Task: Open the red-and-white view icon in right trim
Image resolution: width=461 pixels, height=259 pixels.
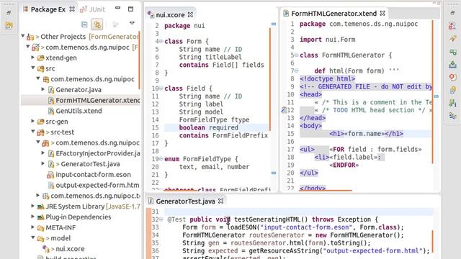Action: [x=452, y=26]
